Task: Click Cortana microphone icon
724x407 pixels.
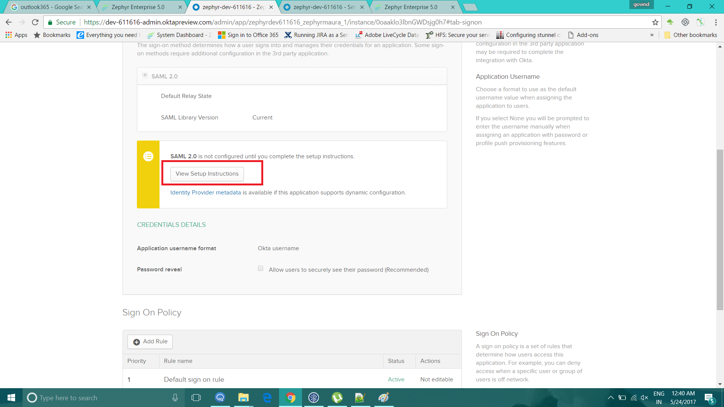Action: pos(175,398)
